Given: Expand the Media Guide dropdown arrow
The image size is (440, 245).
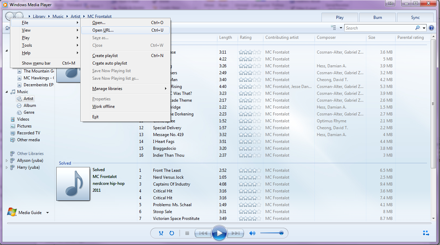Looking at the screenshot, I should (x=48, y=213).
